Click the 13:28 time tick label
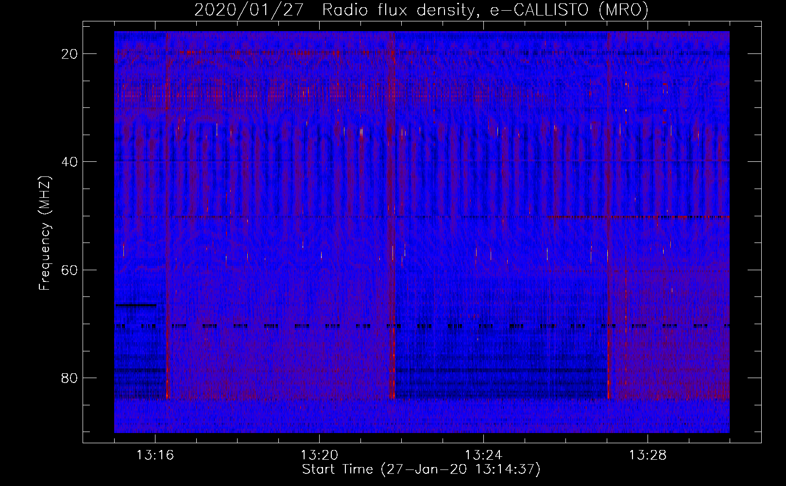786x486 pixels. click(648, 455)
